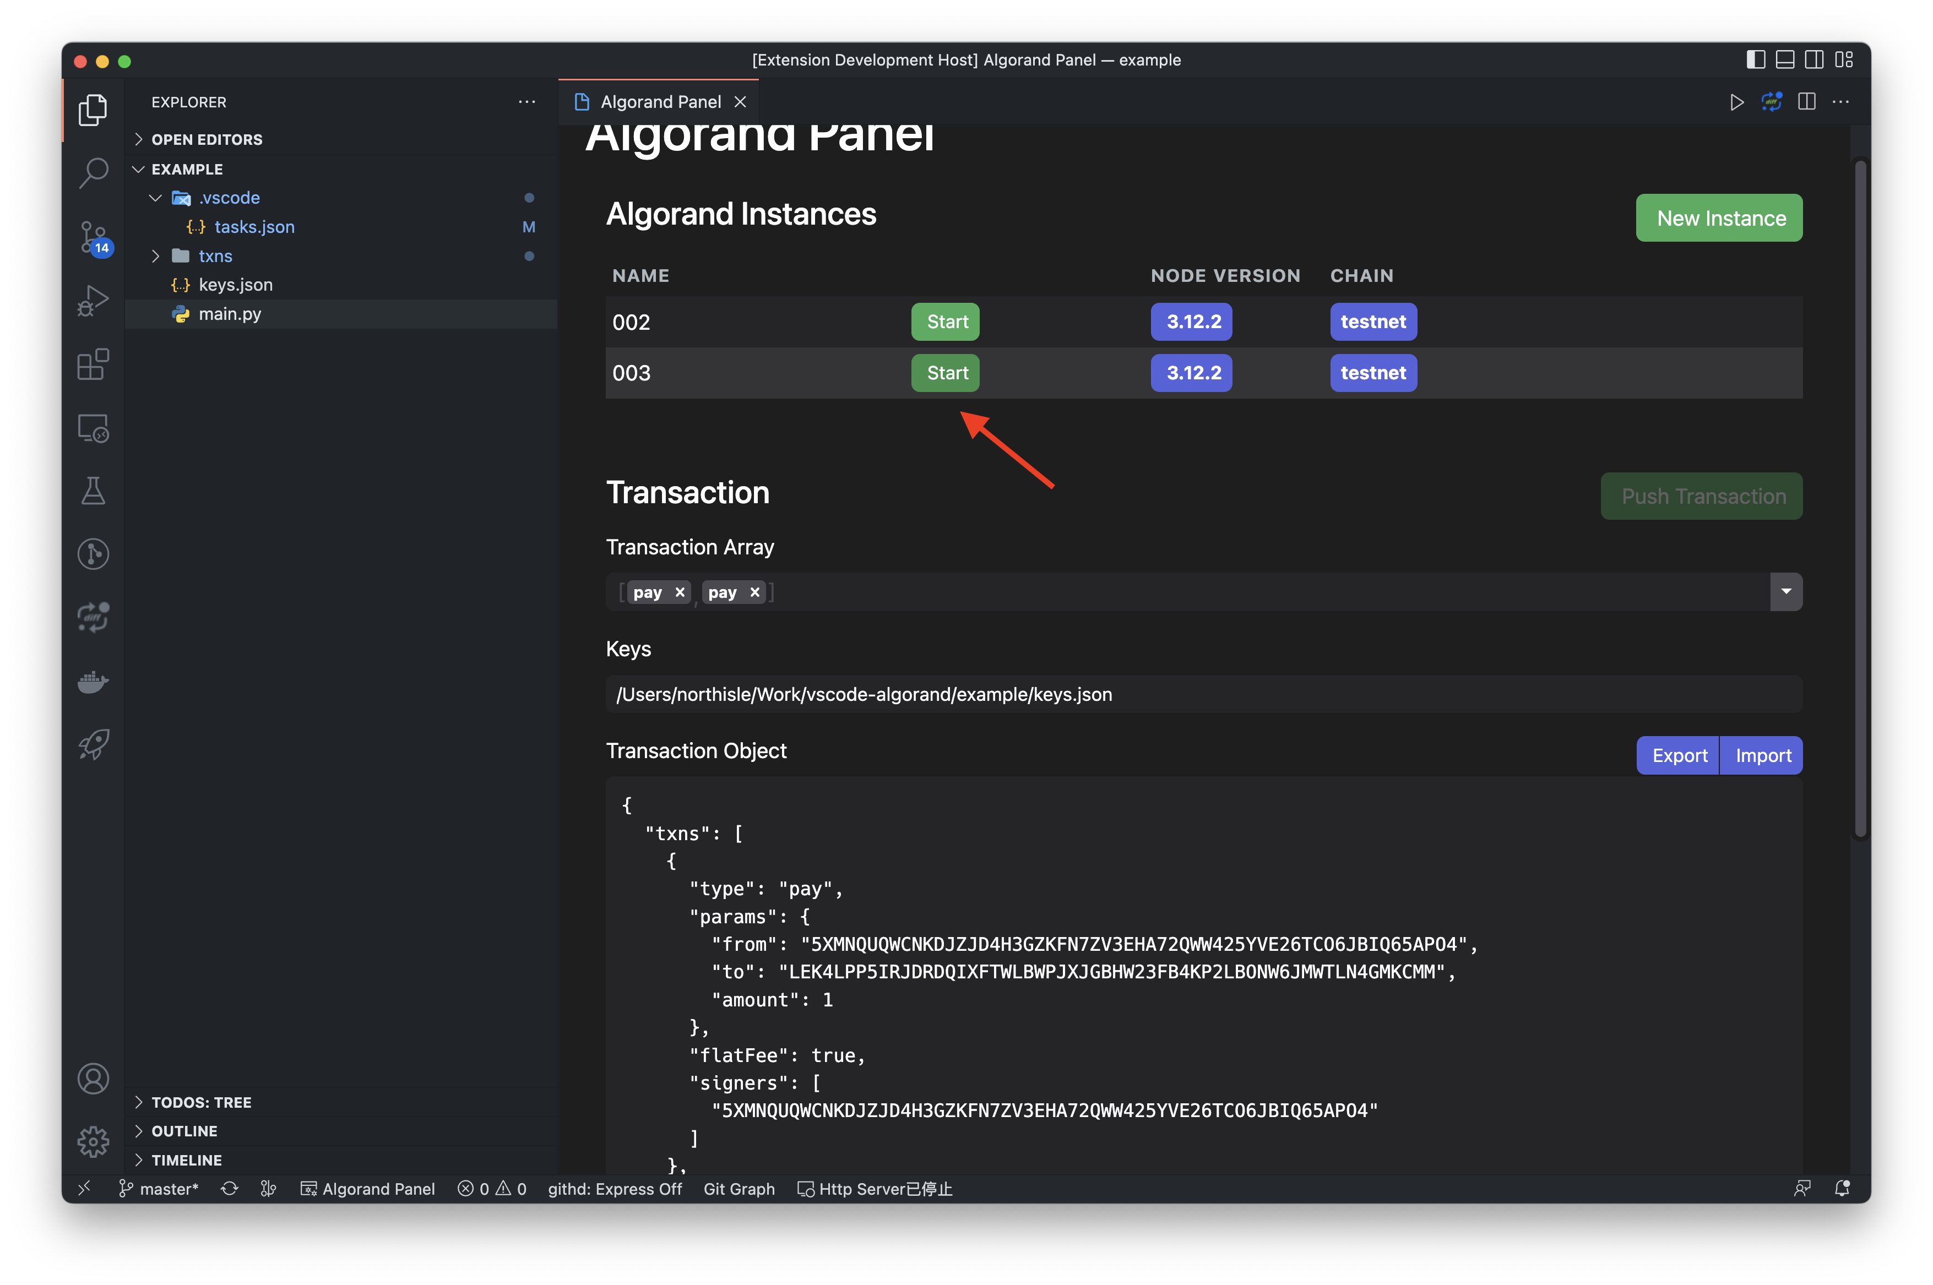Toggle the bottom panel layout icon

point(1785,60)
